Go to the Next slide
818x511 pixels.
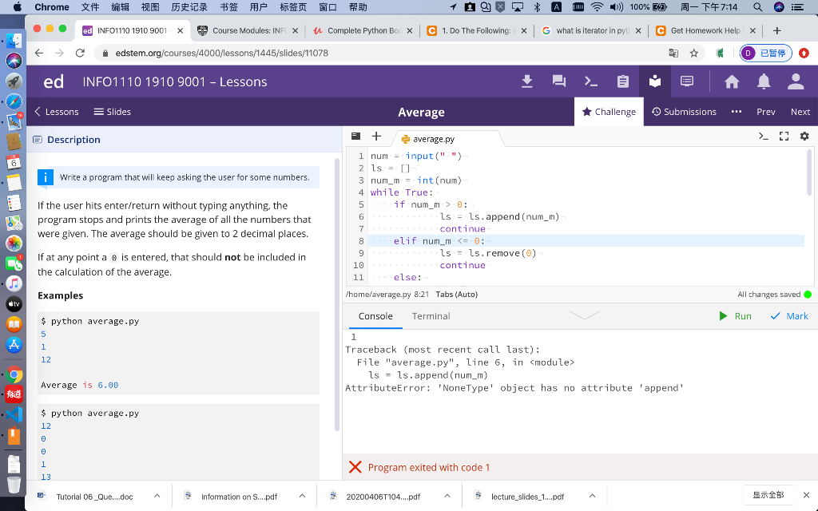tap(800, 112)
